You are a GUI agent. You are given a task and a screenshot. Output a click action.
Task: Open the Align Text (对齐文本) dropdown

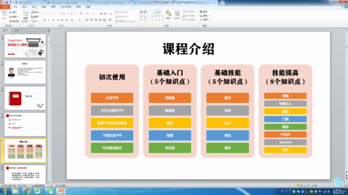click(x=122, y=17)
